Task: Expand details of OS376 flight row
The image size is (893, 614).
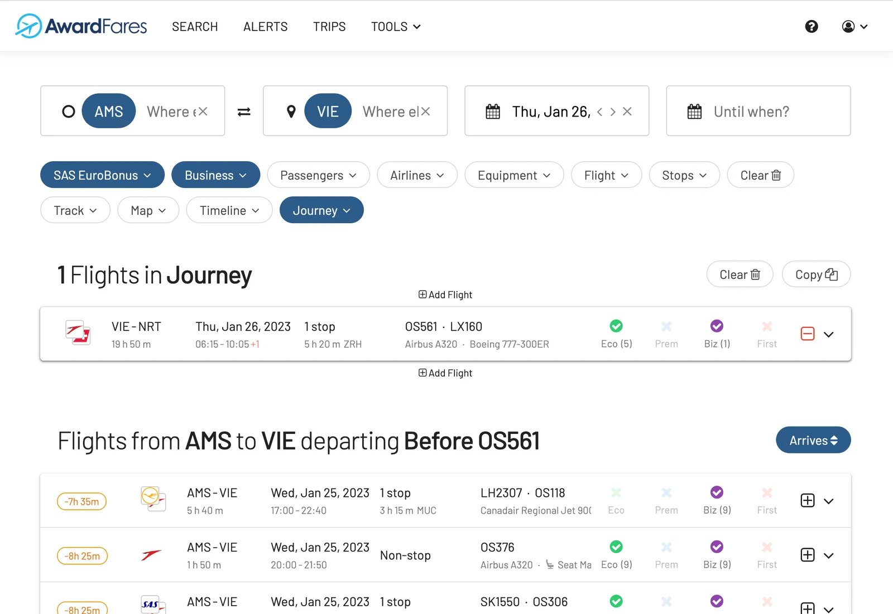Action: tap(829, 555)
